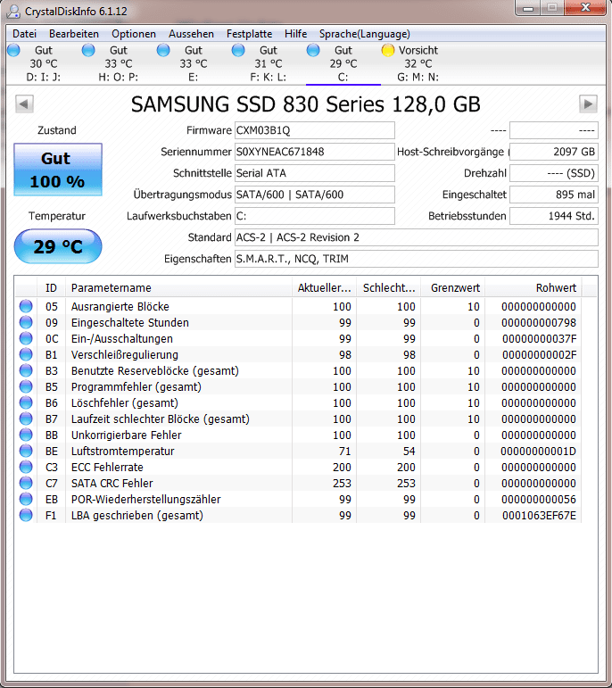This screenshot has height=688, width=612.
Task: Click the Aktueller... column header
Action: [324, 288]
